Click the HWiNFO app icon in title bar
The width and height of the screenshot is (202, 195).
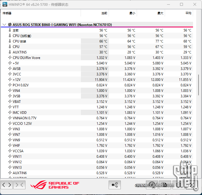coord(5,4)
